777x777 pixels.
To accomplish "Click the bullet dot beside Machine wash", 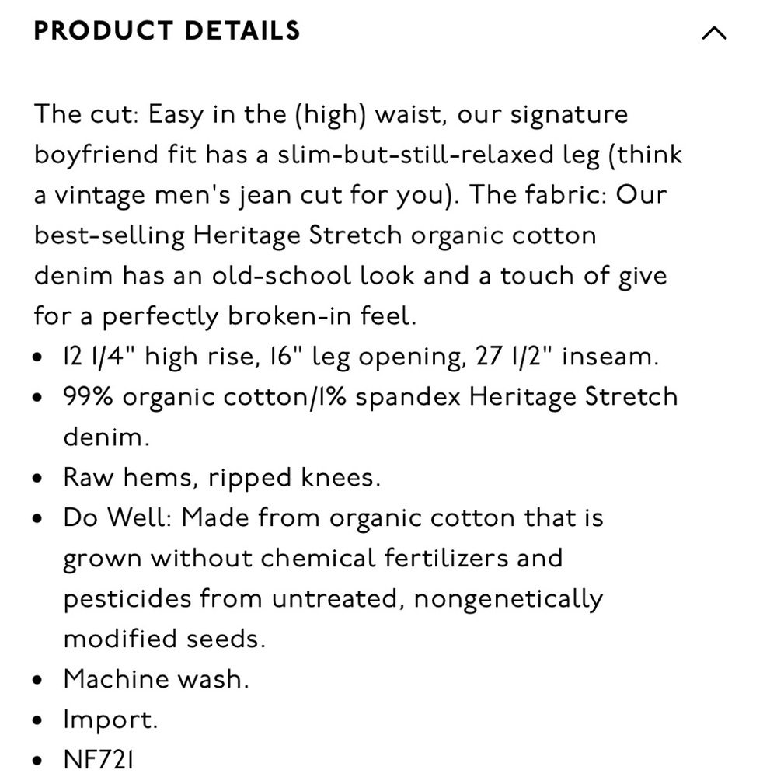I will [37, 680].
